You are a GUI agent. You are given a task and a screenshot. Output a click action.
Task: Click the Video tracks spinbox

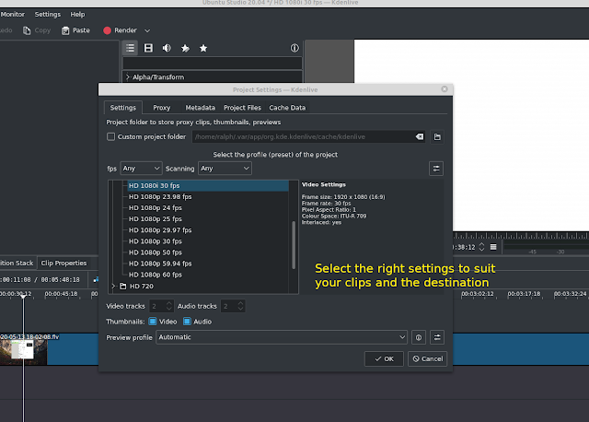pyautogui.click(x=161, y=306)
